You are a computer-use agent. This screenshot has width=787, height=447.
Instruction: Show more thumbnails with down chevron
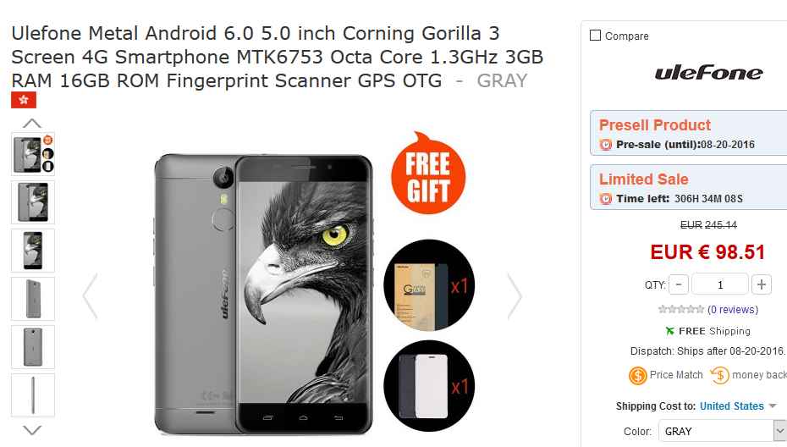coord(32,430)
